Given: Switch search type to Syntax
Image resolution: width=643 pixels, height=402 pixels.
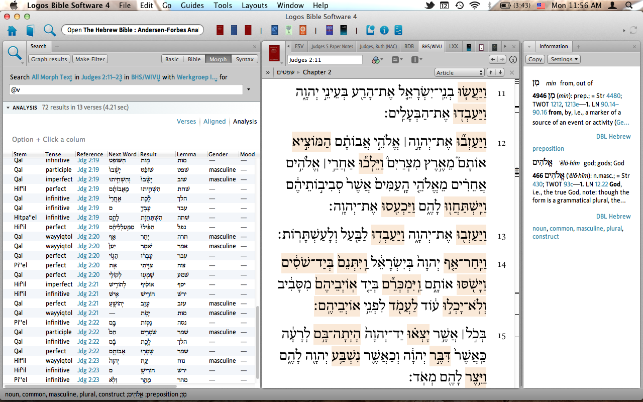Looking at the screenshot, I should (x=245, y=59).
